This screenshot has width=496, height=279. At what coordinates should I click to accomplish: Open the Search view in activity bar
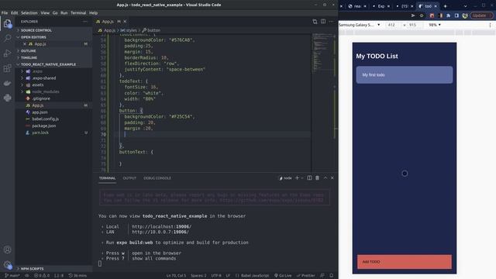[7, 38]
